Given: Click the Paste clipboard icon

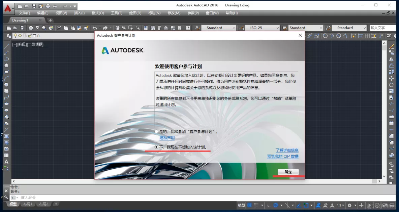Looking at the screenshot, I should [73, 28].
